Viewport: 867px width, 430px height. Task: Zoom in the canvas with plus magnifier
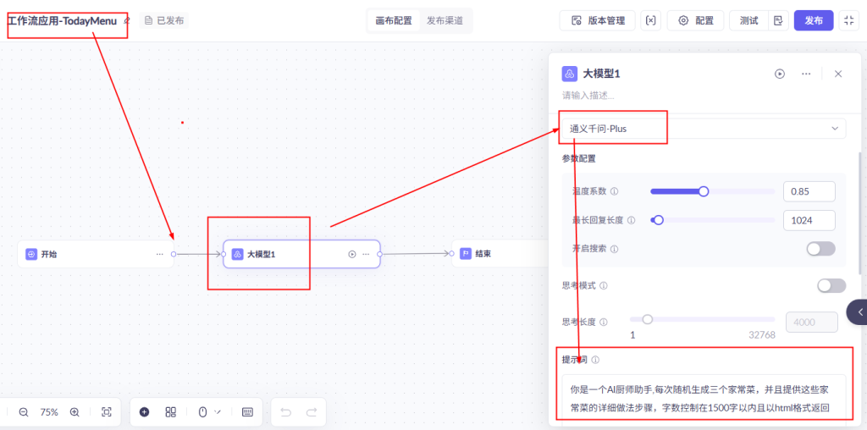click(75, 412)
